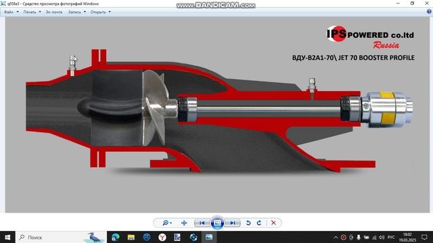The image size is (433, 243).
Task: Delete the photo with the red X
Action: (273, 223)
